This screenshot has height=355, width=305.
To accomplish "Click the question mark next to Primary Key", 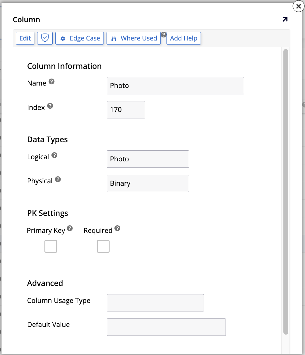I will click(70, 228).
